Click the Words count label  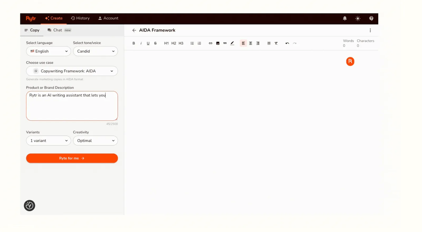click(x=348, y=41)
